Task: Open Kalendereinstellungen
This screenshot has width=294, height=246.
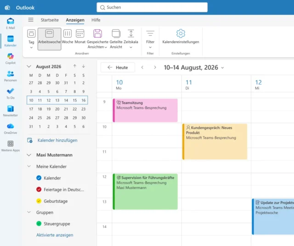Action: tap(181, 37)
